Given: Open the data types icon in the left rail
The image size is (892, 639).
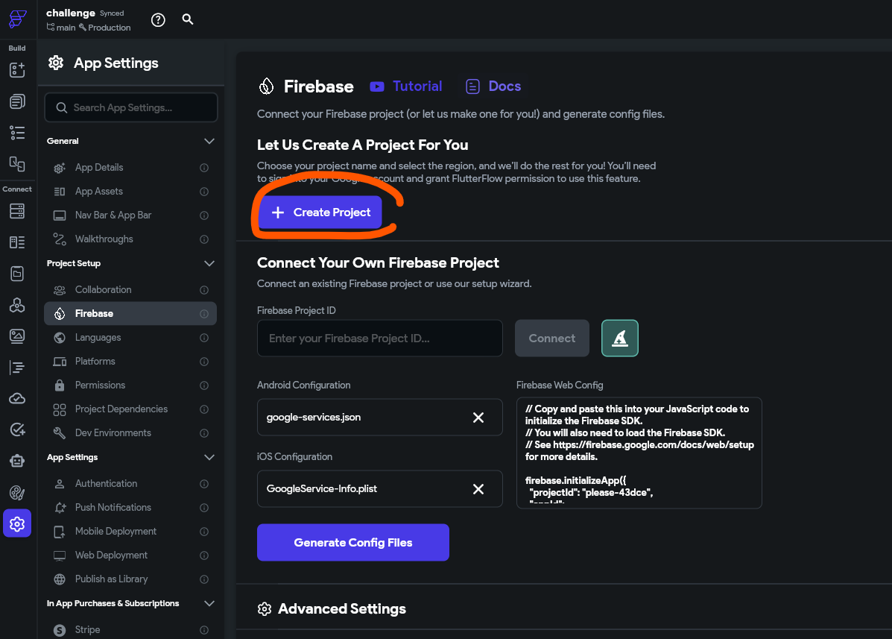Looking at the screenshot, I should coord(17,242).
